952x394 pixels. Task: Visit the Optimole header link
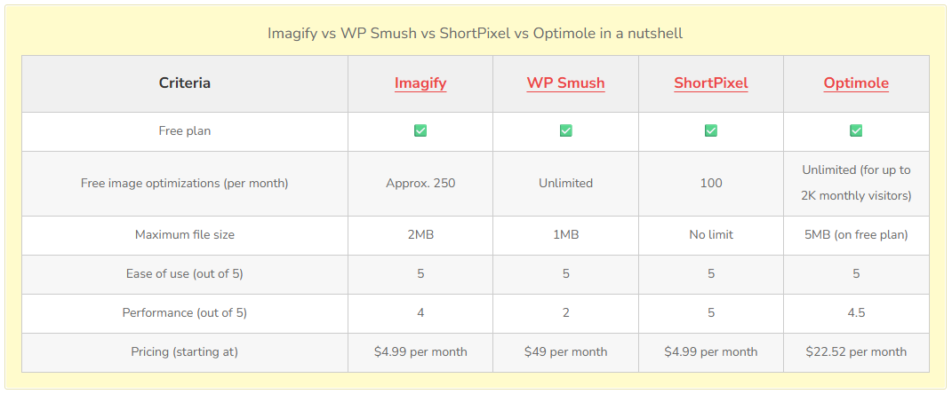(x=856, y=83)
